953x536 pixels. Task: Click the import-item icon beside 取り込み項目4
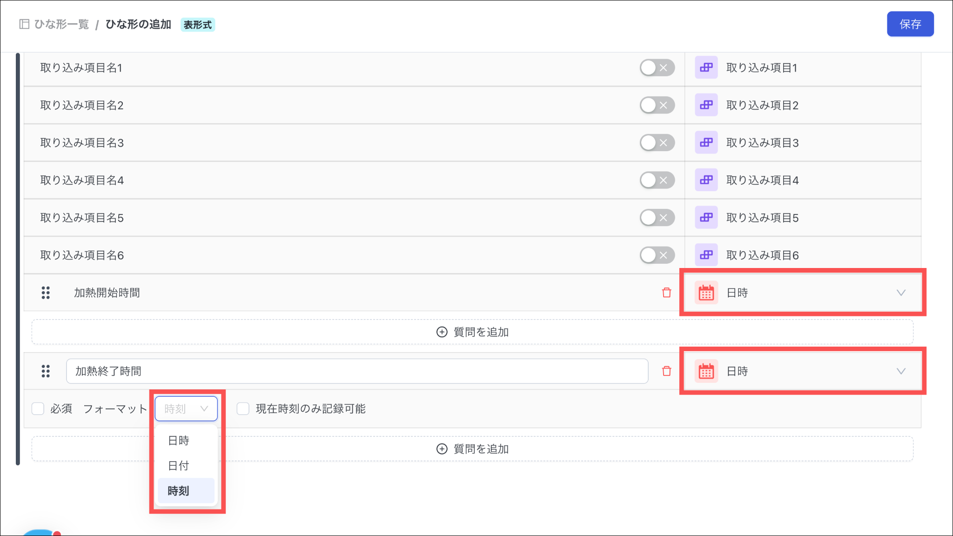point(706,180)
